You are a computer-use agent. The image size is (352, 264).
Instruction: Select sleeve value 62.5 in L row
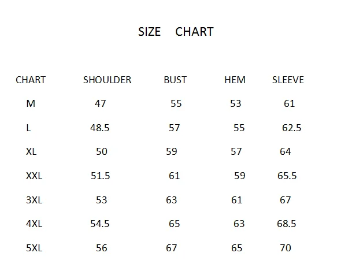(x=292, y=128)
